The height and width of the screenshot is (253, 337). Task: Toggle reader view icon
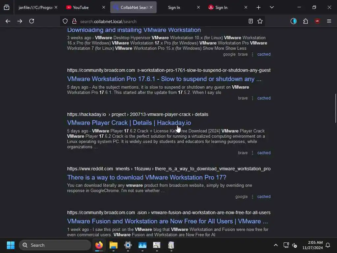click(250, 21)
